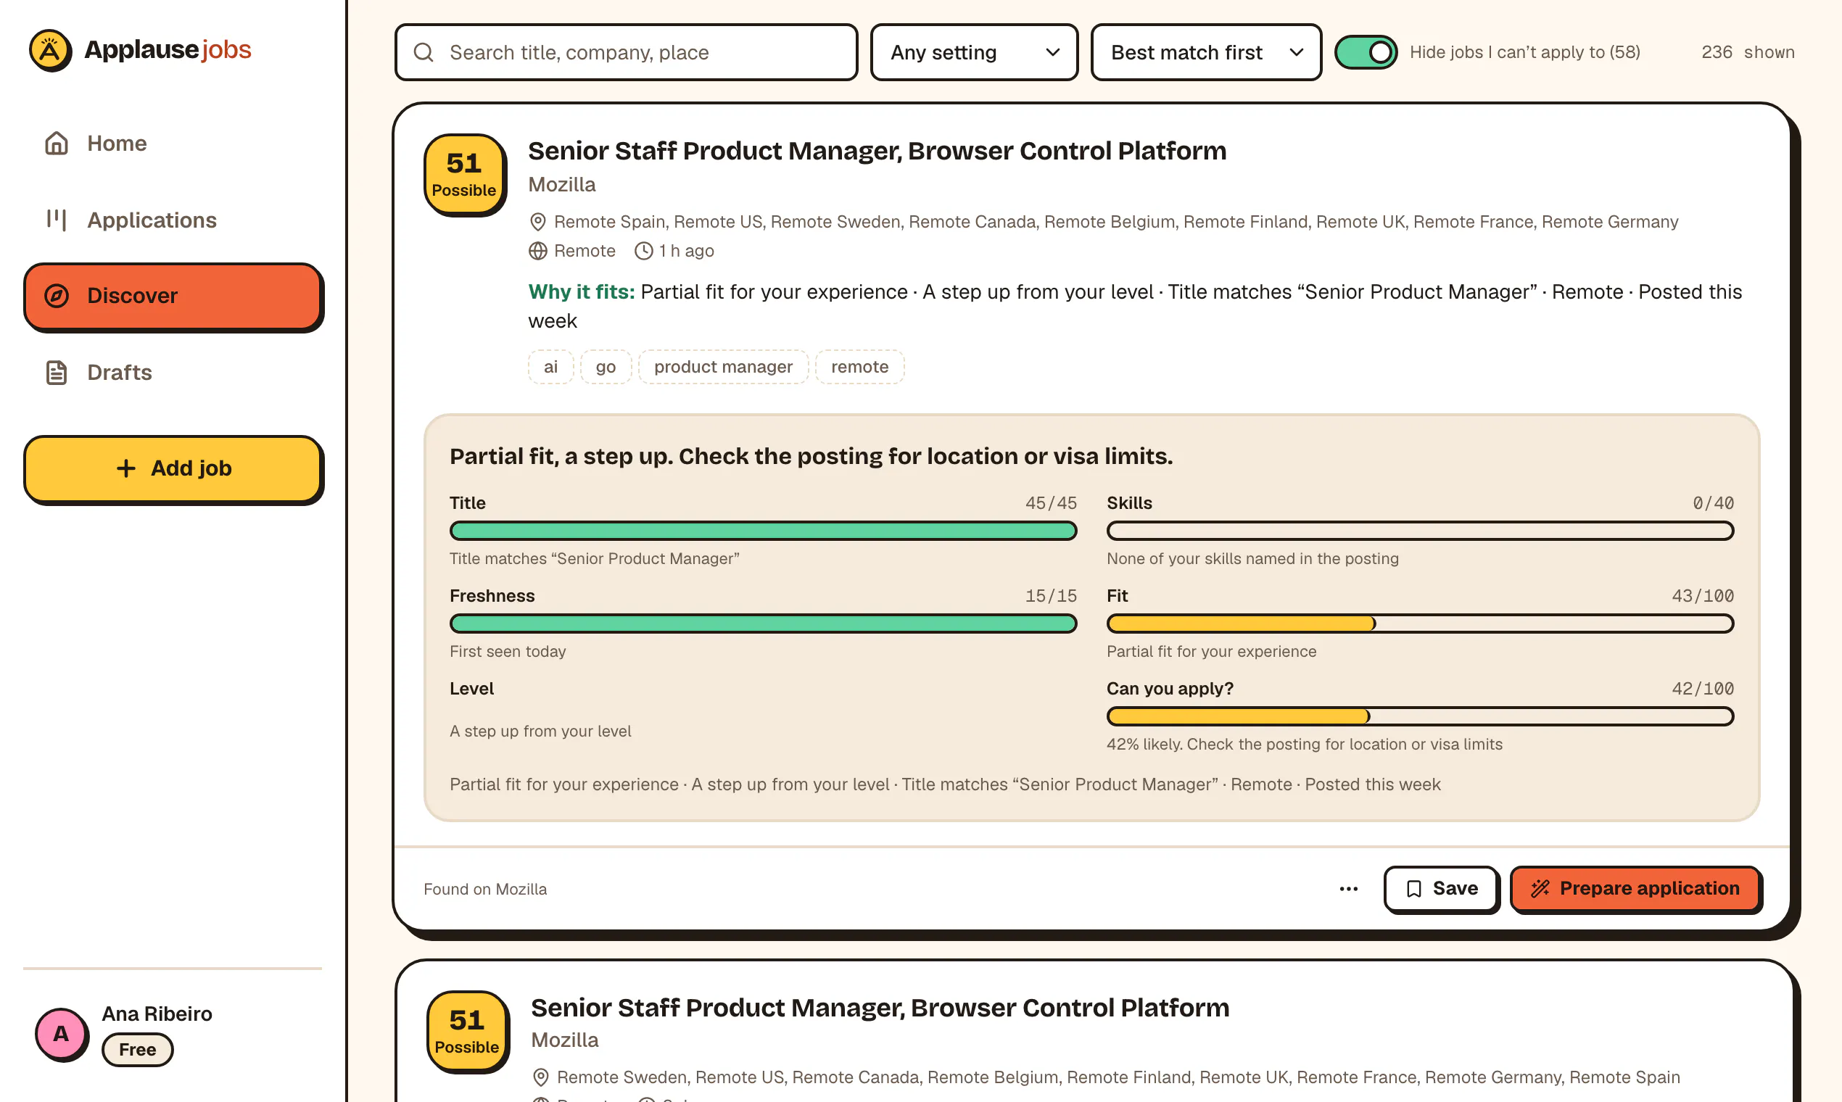
Task: Open the Any setting dropdown
Action: coord(974,52)
